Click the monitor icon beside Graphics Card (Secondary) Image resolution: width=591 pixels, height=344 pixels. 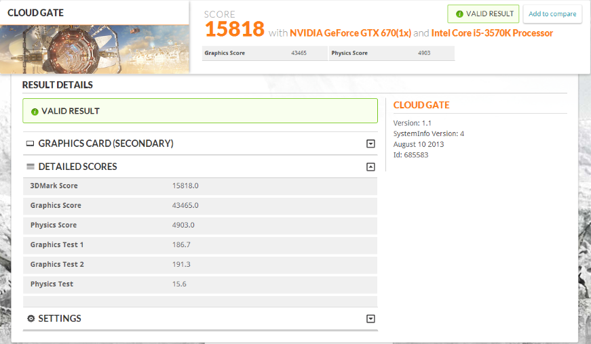point(30,144)
